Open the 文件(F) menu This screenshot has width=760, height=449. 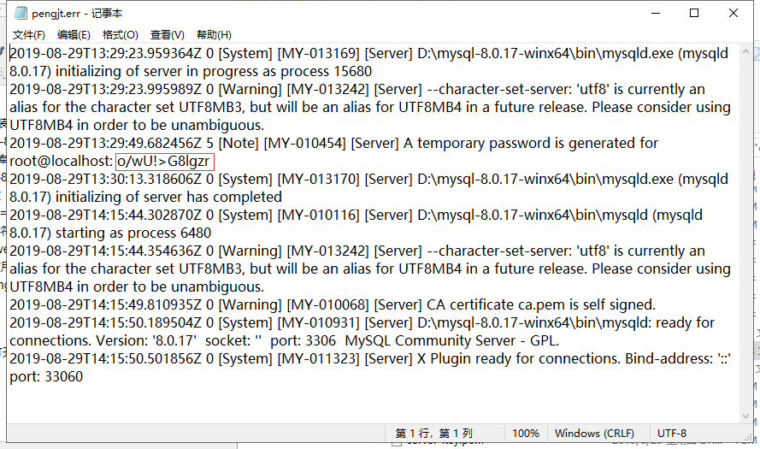pyautogui.click(x=29, y=35)
